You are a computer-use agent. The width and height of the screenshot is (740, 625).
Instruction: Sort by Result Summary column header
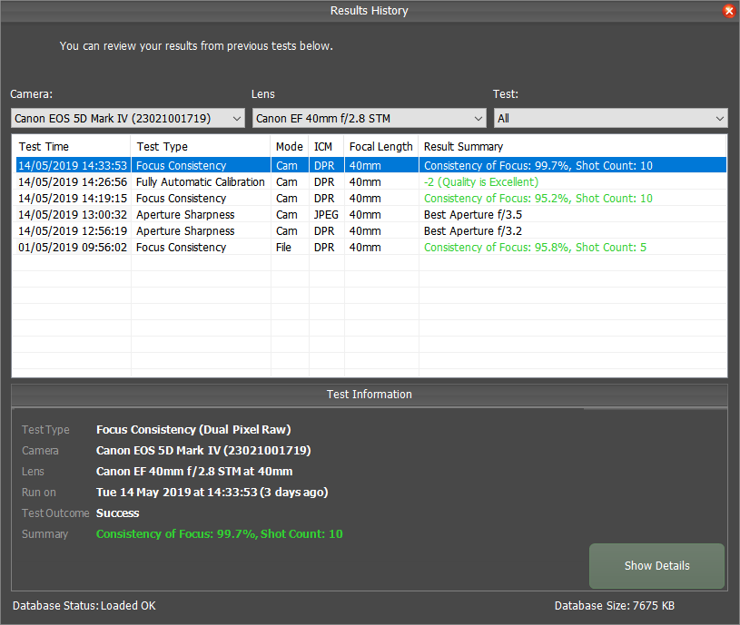(x=572, y=147)
